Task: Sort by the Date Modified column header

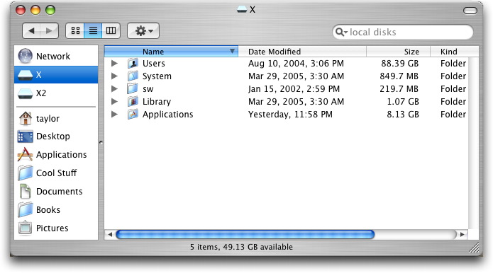Action: pyautogui.click(x=302, y=52)
